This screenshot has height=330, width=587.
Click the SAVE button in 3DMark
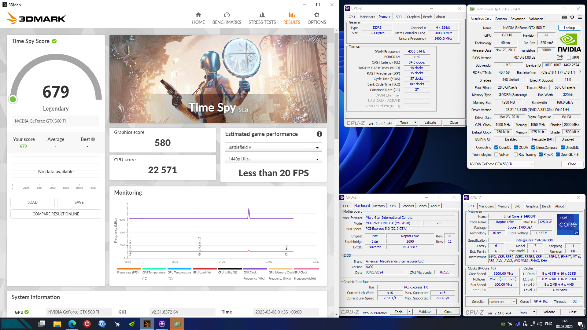(x=79, y=202)
